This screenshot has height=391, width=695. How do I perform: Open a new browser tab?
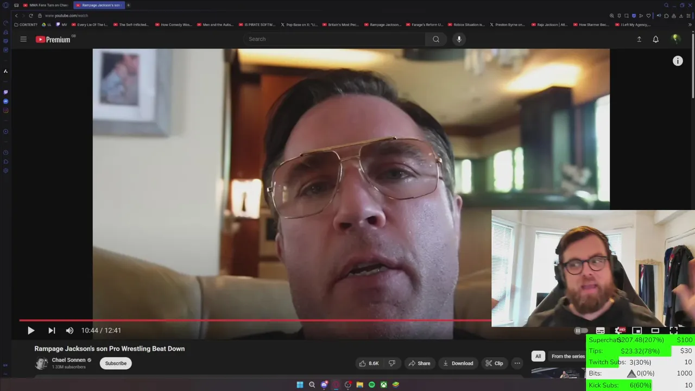coord(128,5)
